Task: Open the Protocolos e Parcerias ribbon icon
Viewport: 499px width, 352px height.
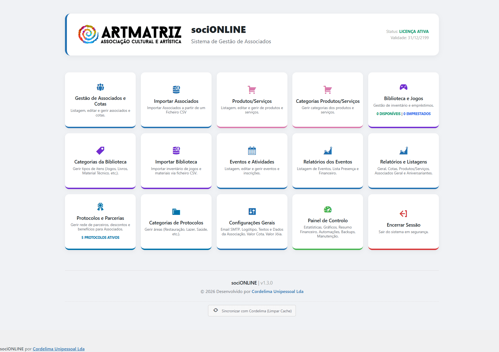Action: pos(100,207)
